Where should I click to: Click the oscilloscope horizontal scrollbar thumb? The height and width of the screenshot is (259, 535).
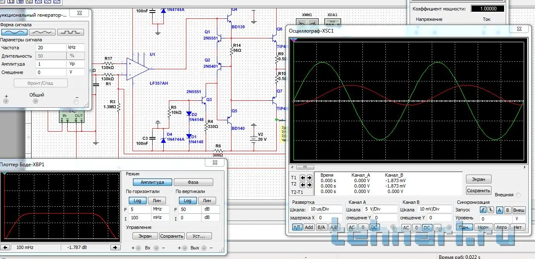pyautogui.click(x=305, y=167)
